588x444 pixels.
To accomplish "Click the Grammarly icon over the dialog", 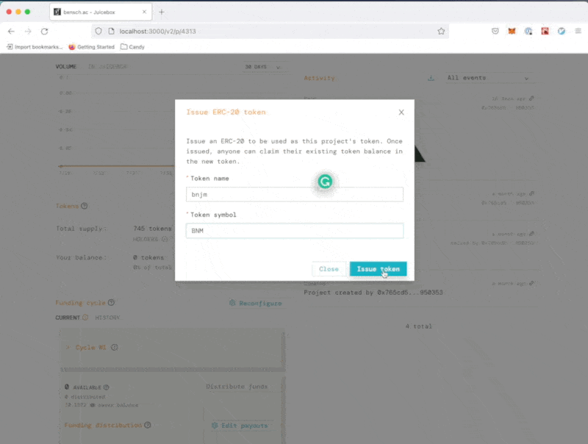I will [325, 182].
